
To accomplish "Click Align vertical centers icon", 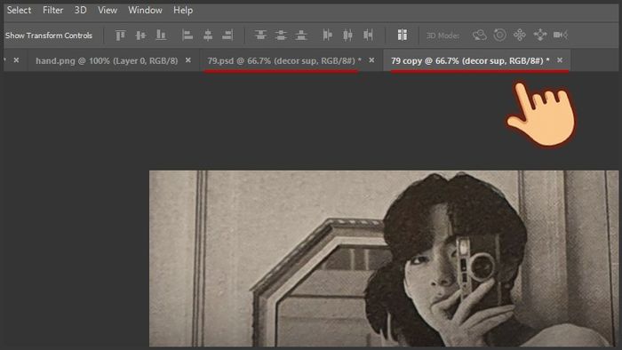I will click(x=140, y=36).
